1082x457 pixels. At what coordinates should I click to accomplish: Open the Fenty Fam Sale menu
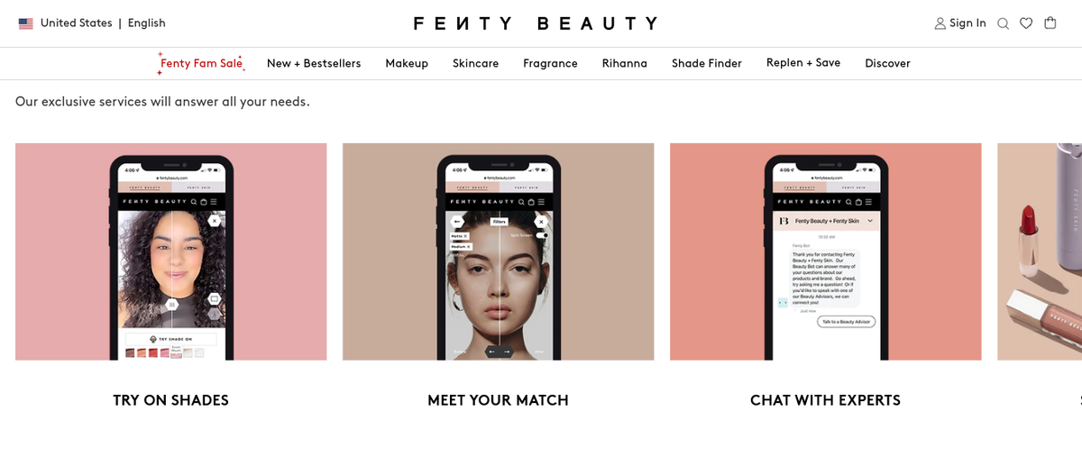click(201, 63)
